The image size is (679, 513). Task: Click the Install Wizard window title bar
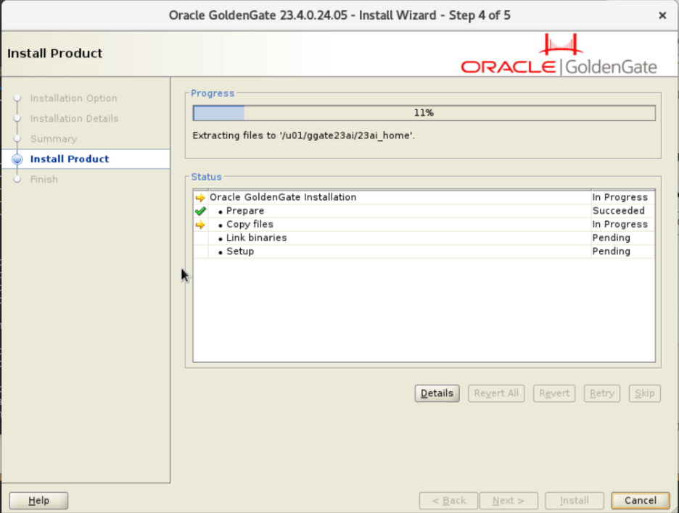[339, 15]
